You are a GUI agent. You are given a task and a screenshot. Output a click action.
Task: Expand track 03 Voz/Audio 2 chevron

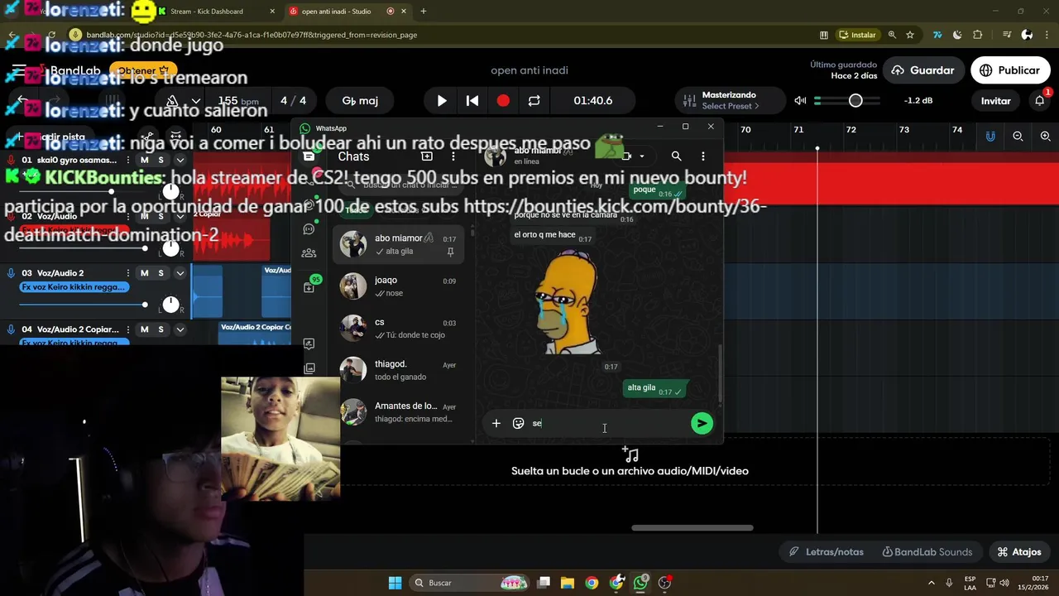coord(180,273)
